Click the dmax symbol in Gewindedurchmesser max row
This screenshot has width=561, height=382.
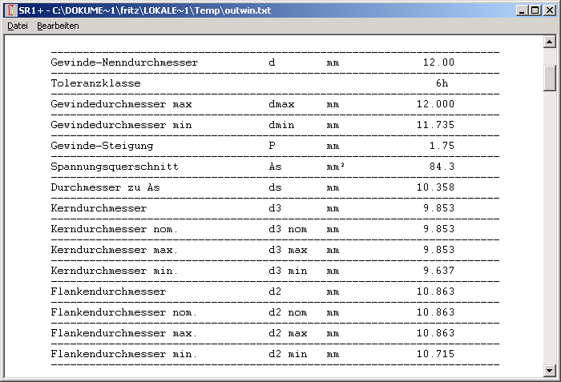[281, 104]
